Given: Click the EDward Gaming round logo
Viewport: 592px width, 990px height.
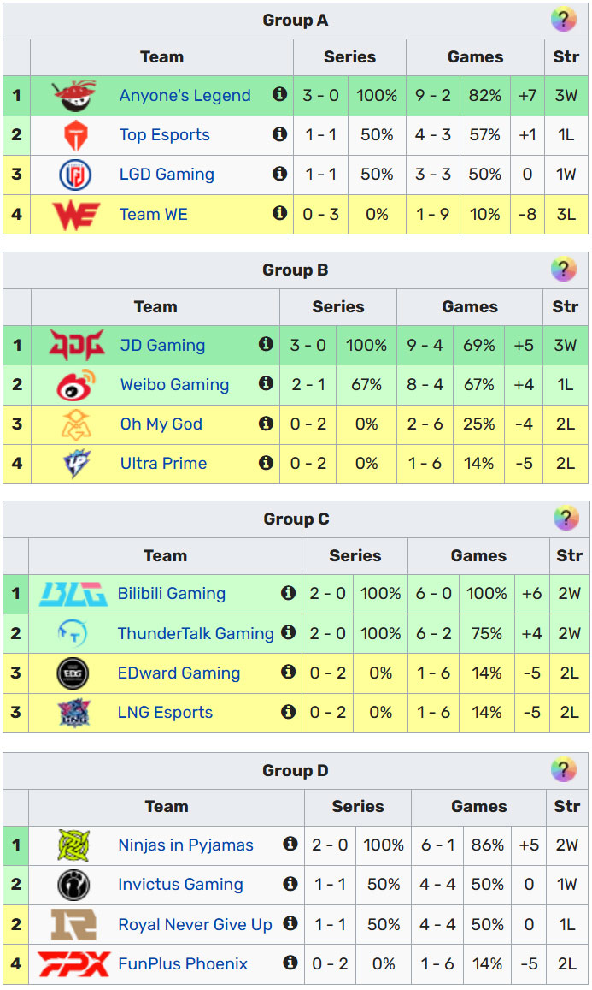Looking at the screenshot, I should click(73, 673).
